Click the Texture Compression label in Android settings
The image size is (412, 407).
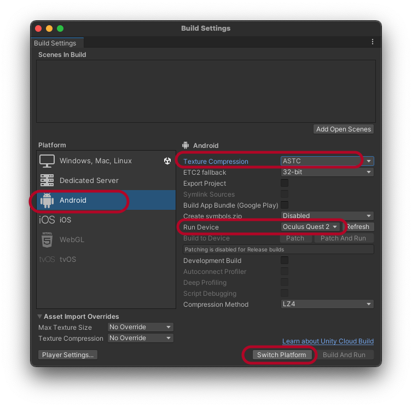point(216,161)
